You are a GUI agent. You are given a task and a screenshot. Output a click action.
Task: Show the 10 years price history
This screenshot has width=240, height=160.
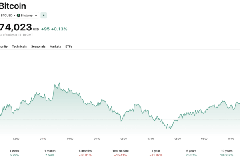[226, 153]
